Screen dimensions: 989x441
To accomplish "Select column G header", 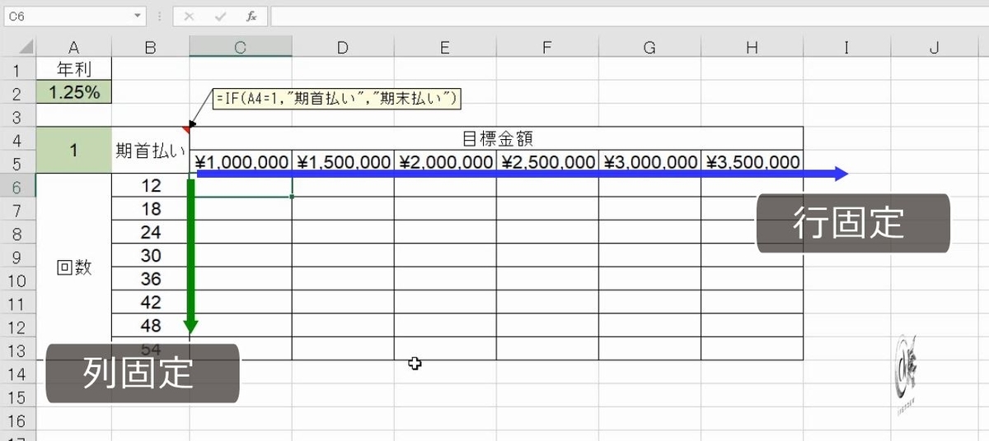I will tap(649, 48).
